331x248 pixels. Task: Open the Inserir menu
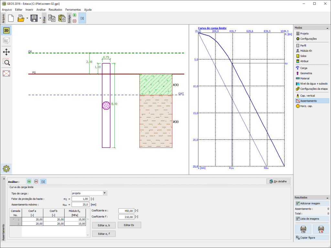pyautogui.click(x=29, y=10)
